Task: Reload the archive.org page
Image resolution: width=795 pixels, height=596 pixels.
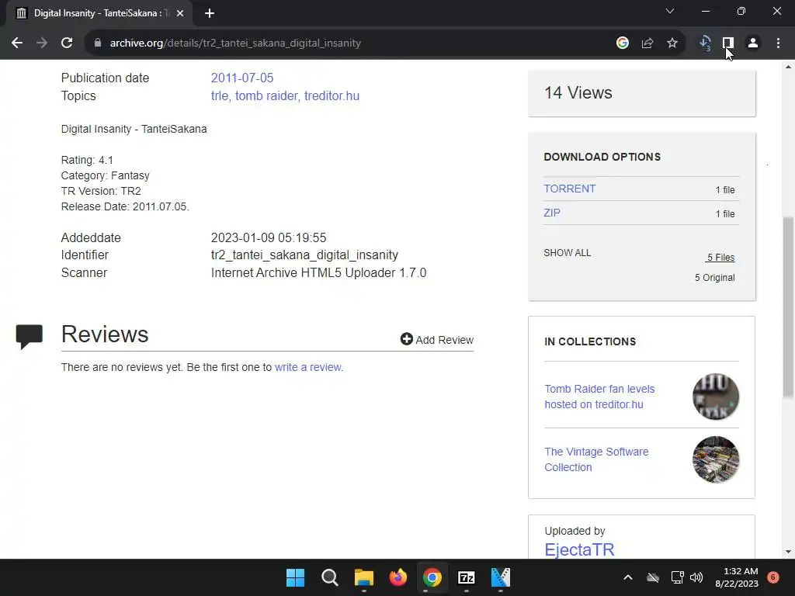Action: tap(67, 43)
